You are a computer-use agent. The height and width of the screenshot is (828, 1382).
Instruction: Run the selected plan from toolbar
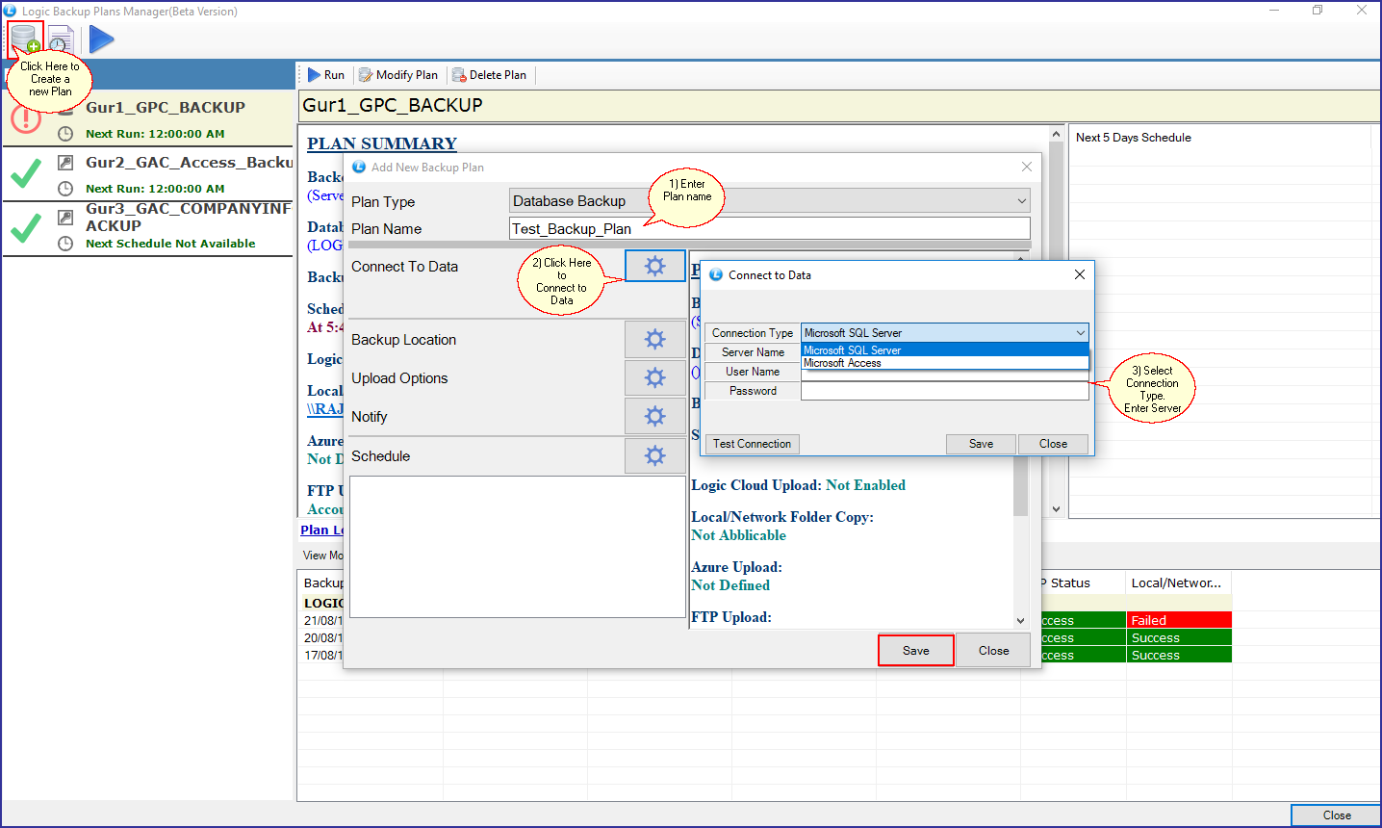(x=325, y=75)
